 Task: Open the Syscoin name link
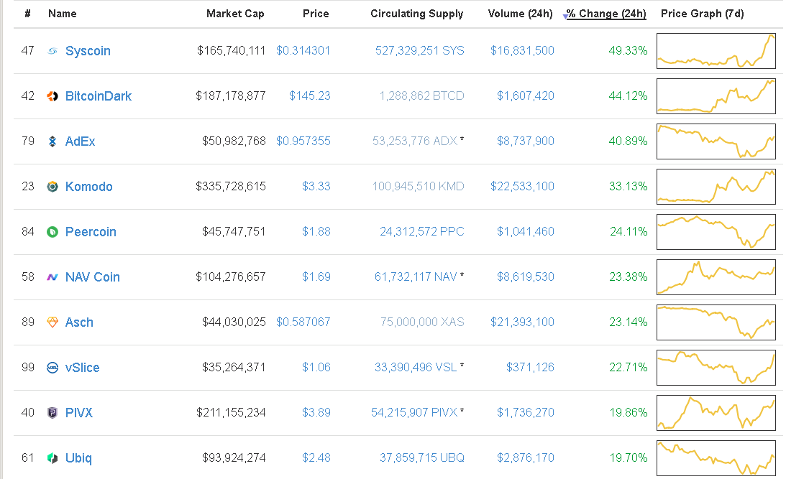point(88,51)
